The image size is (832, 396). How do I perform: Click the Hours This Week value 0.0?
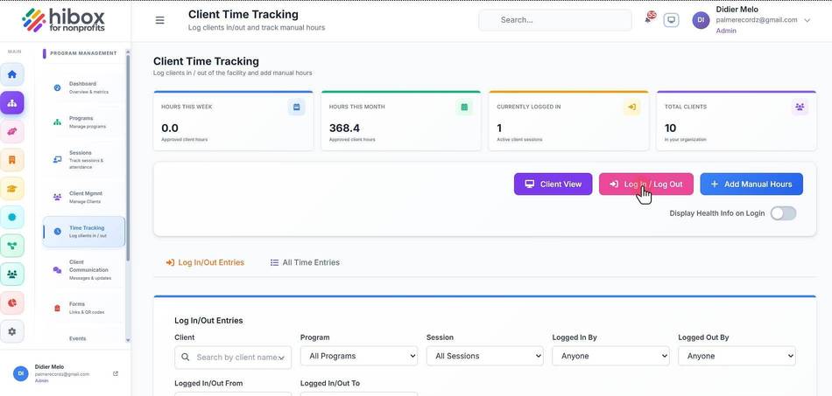coord(170,128)
